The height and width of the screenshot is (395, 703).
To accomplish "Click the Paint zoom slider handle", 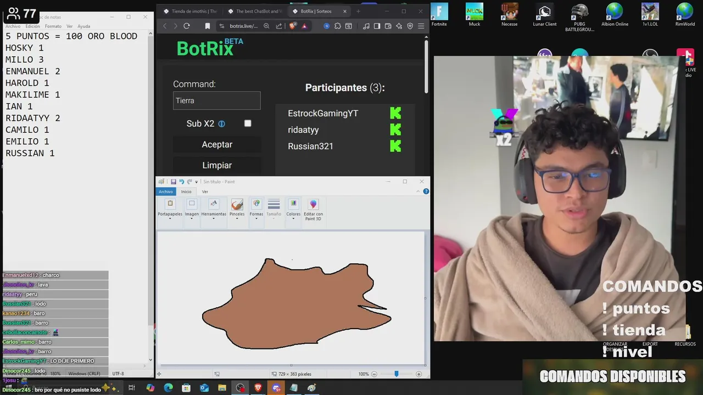I will coord(396,374).
